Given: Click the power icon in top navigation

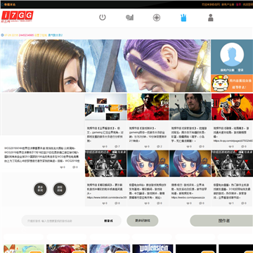Looking at the screenshot, I should pyautogui.click(x=103, y=18).
